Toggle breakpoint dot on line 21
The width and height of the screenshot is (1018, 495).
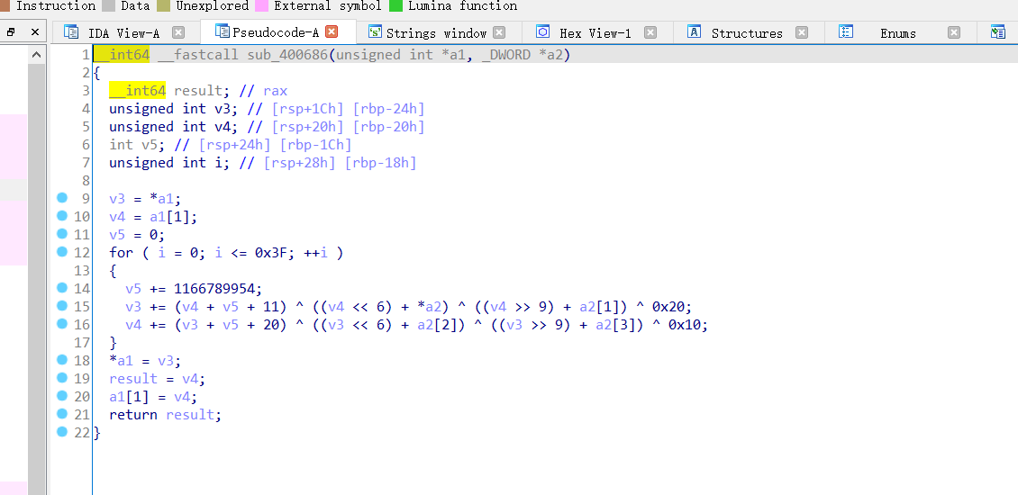62,414
